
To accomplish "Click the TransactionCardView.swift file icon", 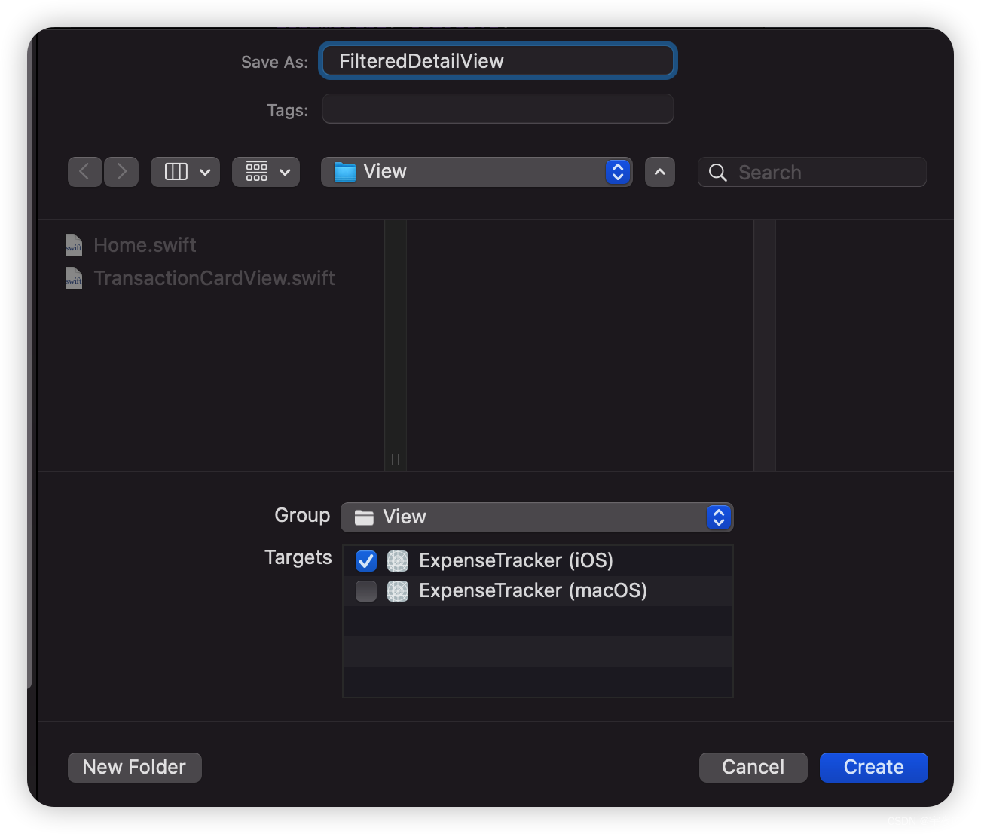I will point(74,278).
